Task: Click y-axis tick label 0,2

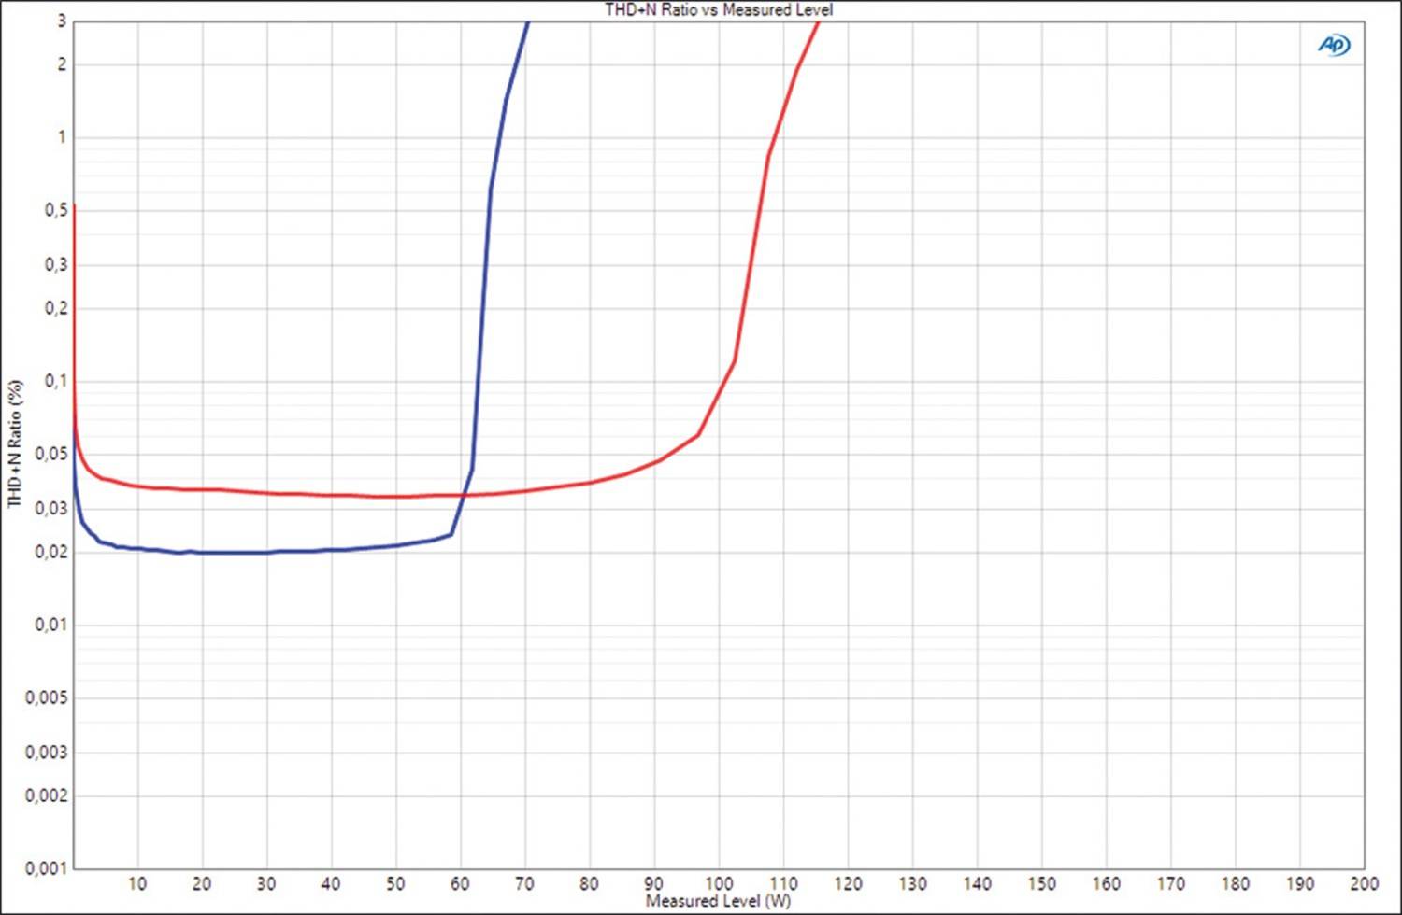Action: [56, 307]
